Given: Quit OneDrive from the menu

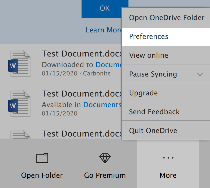Looking at the screenshot, I should click(x=153, y=131).
